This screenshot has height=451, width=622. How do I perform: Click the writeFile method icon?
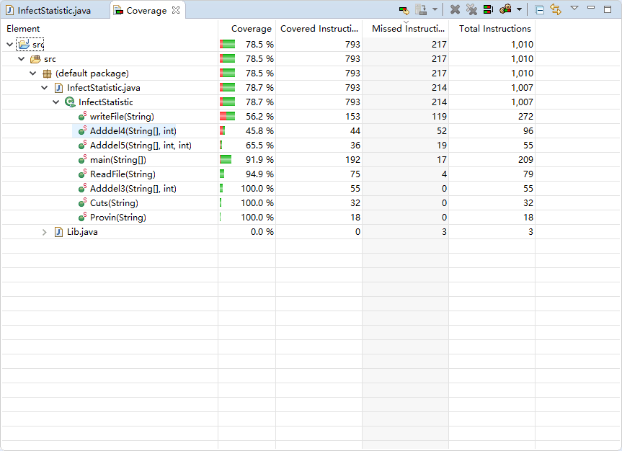click(82, 116)
